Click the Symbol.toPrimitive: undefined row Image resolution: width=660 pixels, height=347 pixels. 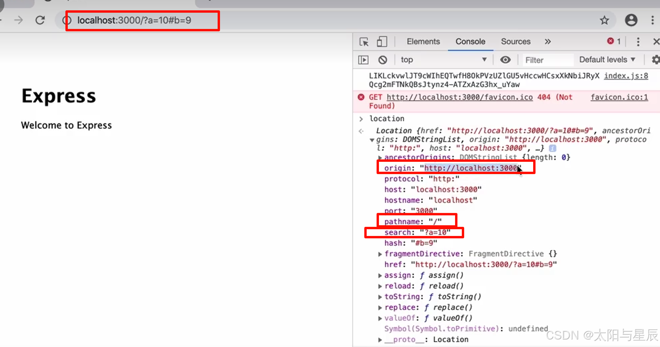(x=466, y=329)
